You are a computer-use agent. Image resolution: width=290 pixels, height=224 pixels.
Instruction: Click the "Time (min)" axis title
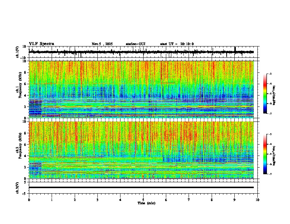(146, 203)
